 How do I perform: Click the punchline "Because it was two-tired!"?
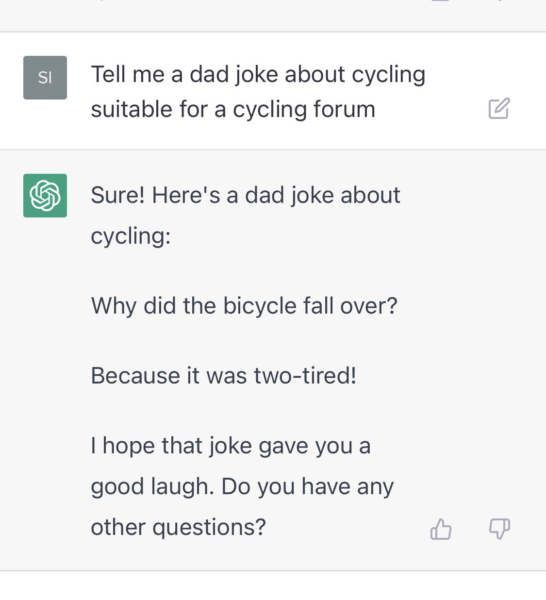tap(223, 376)
